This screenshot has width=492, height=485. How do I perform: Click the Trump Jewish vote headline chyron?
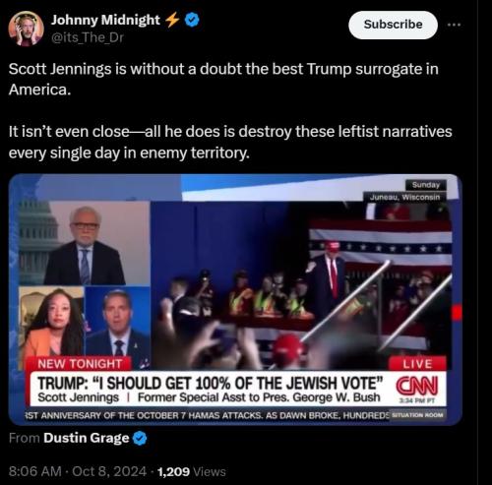coord(211,383)
